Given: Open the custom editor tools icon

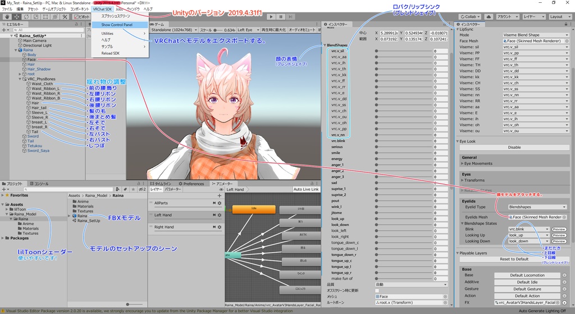Looking at the screenshot, I should coord(65,17).
